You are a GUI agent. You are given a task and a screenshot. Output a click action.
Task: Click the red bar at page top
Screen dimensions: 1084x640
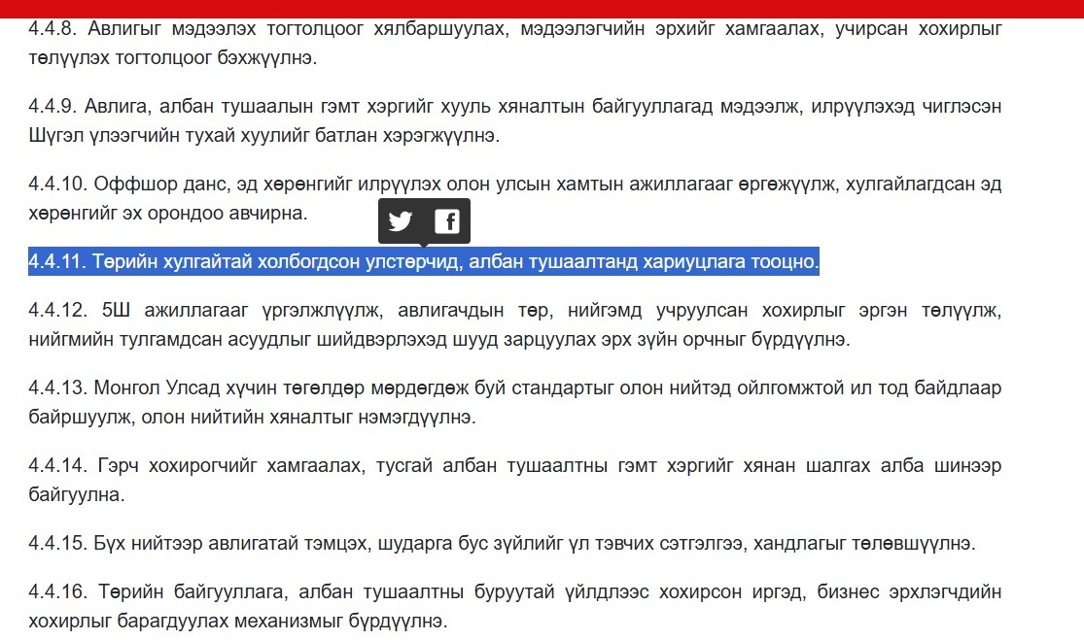click(542, 8)
